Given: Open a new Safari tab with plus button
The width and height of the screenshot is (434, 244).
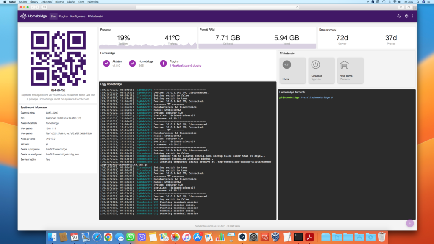Looking at the screenshot, I should pos(415,8).
